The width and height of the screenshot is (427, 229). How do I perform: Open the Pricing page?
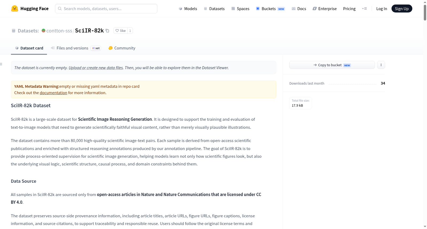coord(349,9)
